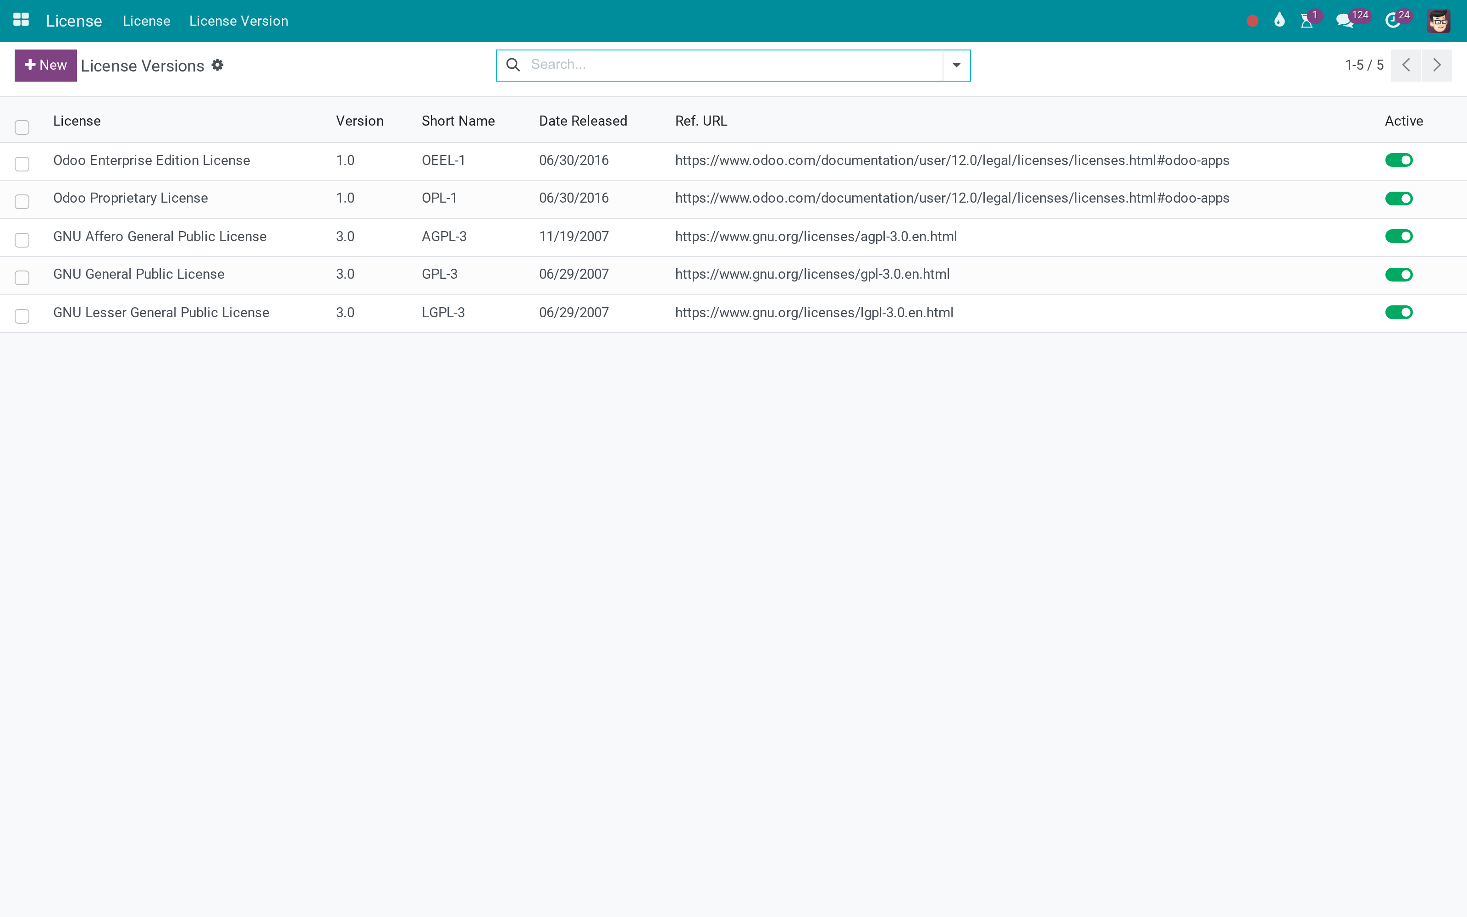This screenshot has height=917, width=1467.
Task: Toggle Active switch for GPL-3 row
Action: coord(1399,275)
